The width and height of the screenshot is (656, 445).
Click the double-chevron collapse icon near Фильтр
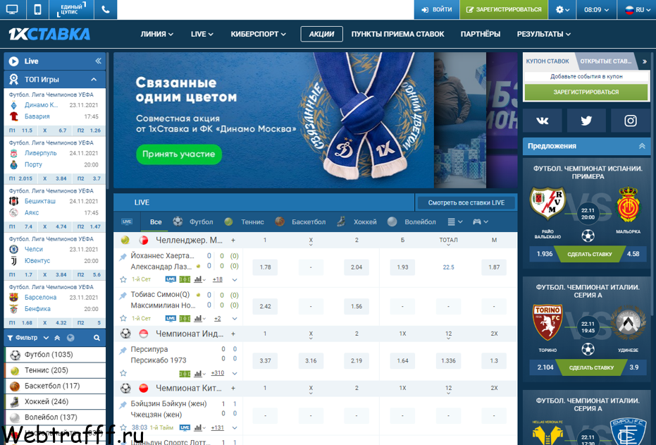point(57,337)
